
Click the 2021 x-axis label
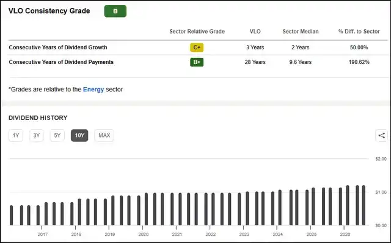pyautogui.click(x=177, y=234)
